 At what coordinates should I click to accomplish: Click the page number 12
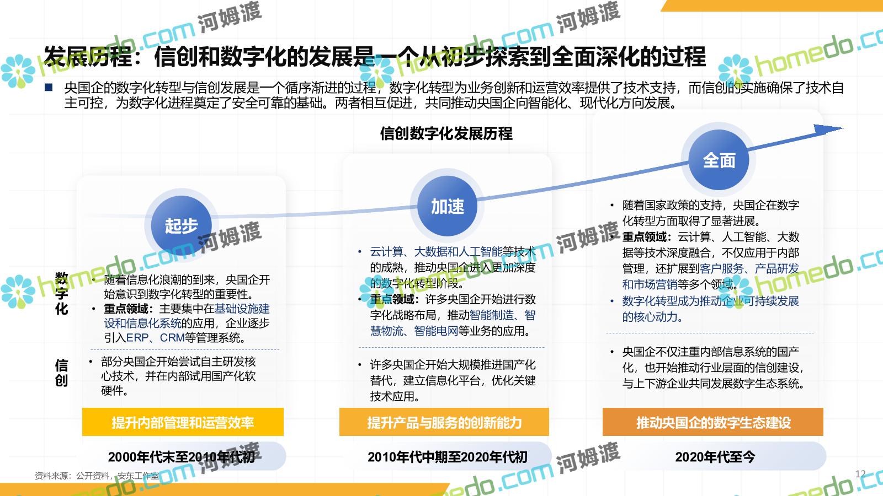pyautogui.click(x=860, y=474)
